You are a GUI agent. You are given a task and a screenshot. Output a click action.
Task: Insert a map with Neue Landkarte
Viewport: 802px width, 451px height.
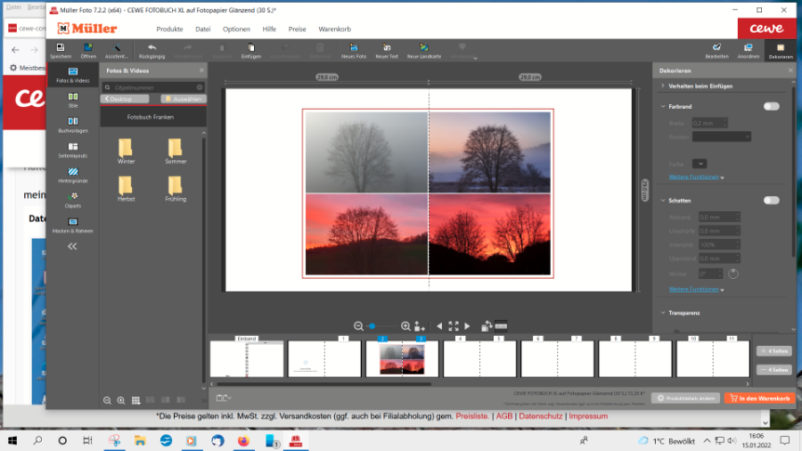click(x=423, y=50)
